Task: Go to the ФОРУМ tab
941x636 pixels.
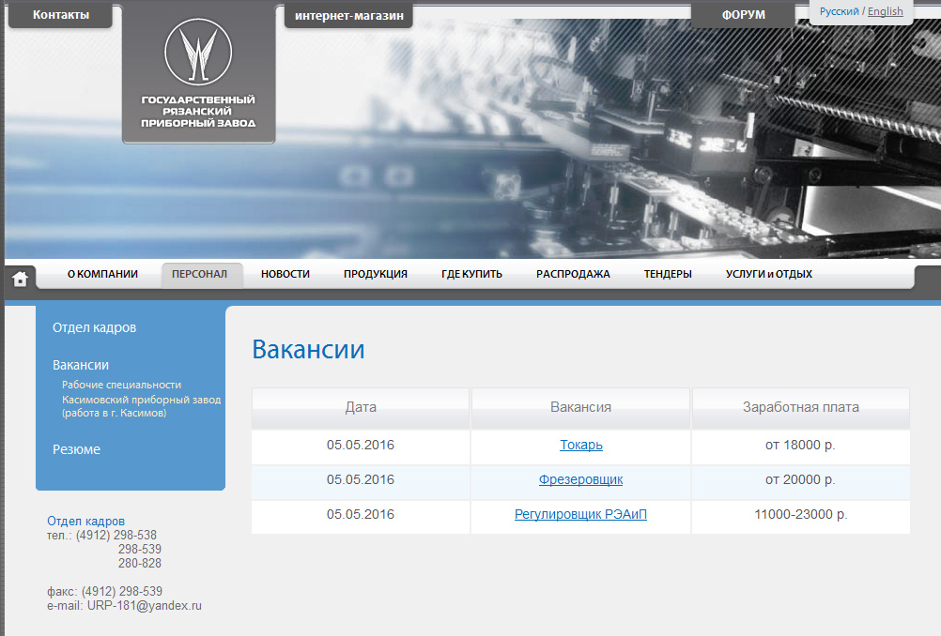Action: (x=743, y=15)
